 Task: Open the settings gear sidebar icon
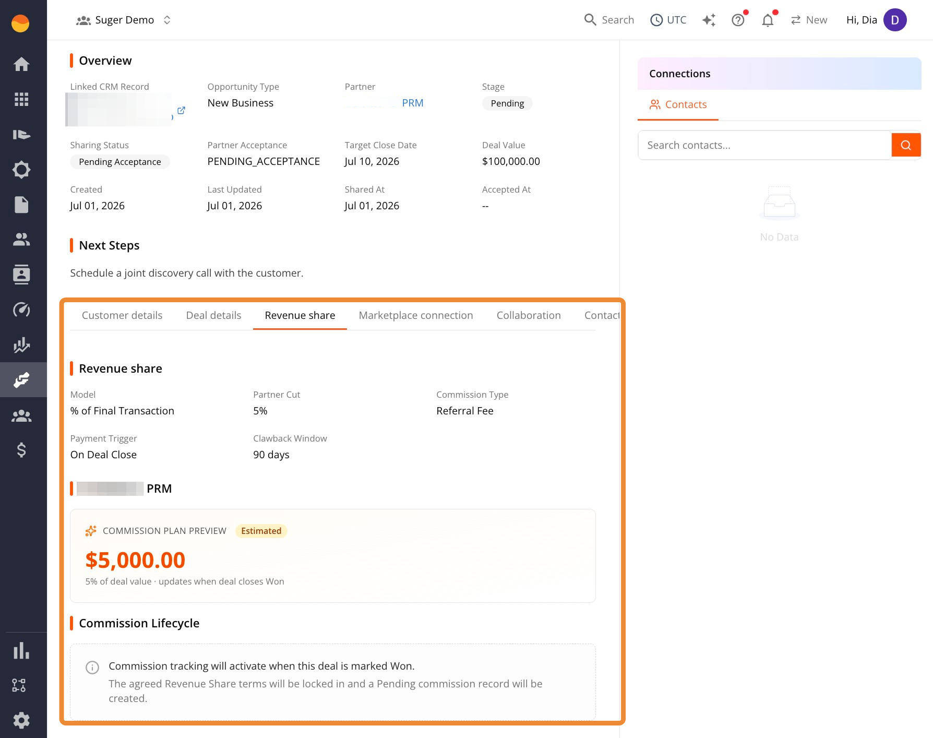[21, 720]
